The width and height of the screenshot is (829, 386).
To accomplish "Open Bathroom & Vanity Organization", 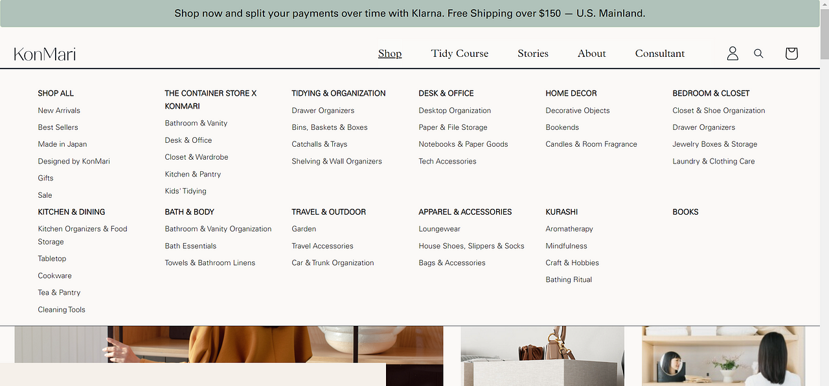I will 218,229.
